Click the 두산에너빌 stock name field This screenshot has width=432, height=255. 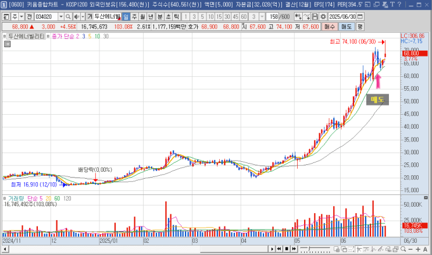click(107, 17)
